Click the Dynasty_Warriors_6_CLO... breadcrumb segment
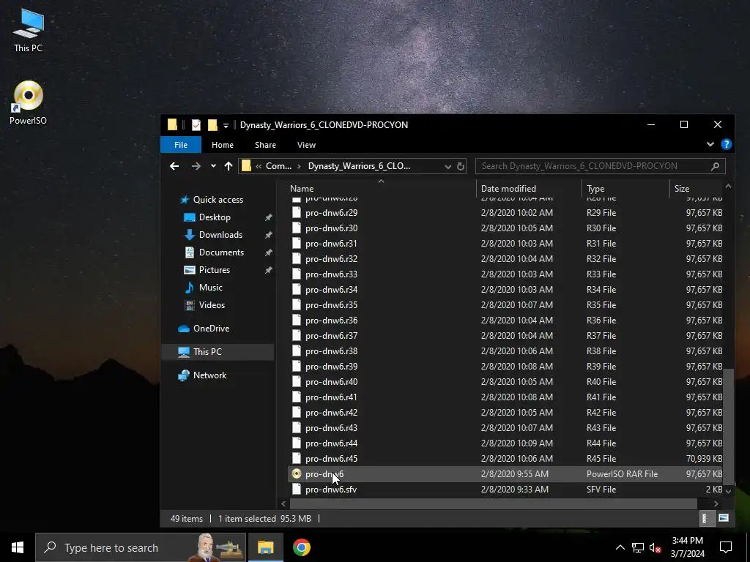This screenshot has height=562, width=750. pos(359,166)
